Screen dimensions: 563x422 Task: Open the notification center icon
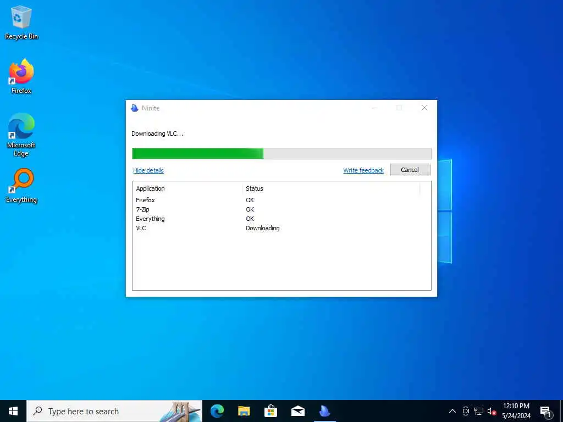pos(546,411)
